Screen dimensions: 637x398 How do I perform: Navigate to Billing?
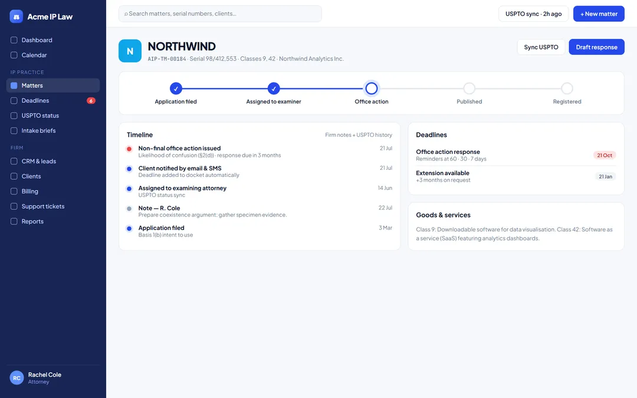point(53,191)
